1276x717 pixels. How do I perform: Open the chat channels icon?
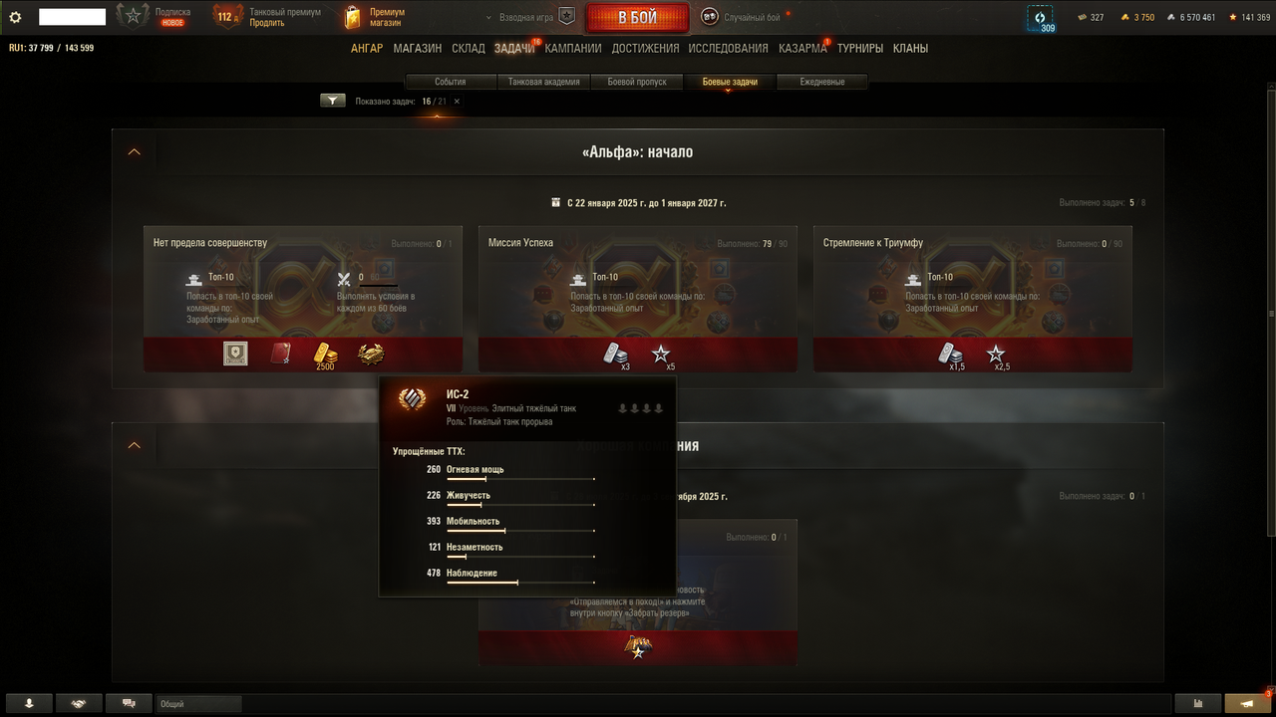[129, 703]
